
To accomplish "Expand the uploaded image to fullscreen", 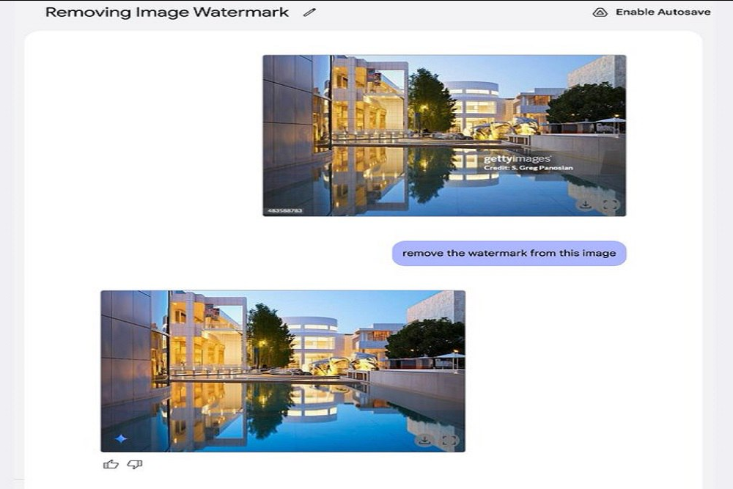I will coord(610,205).
